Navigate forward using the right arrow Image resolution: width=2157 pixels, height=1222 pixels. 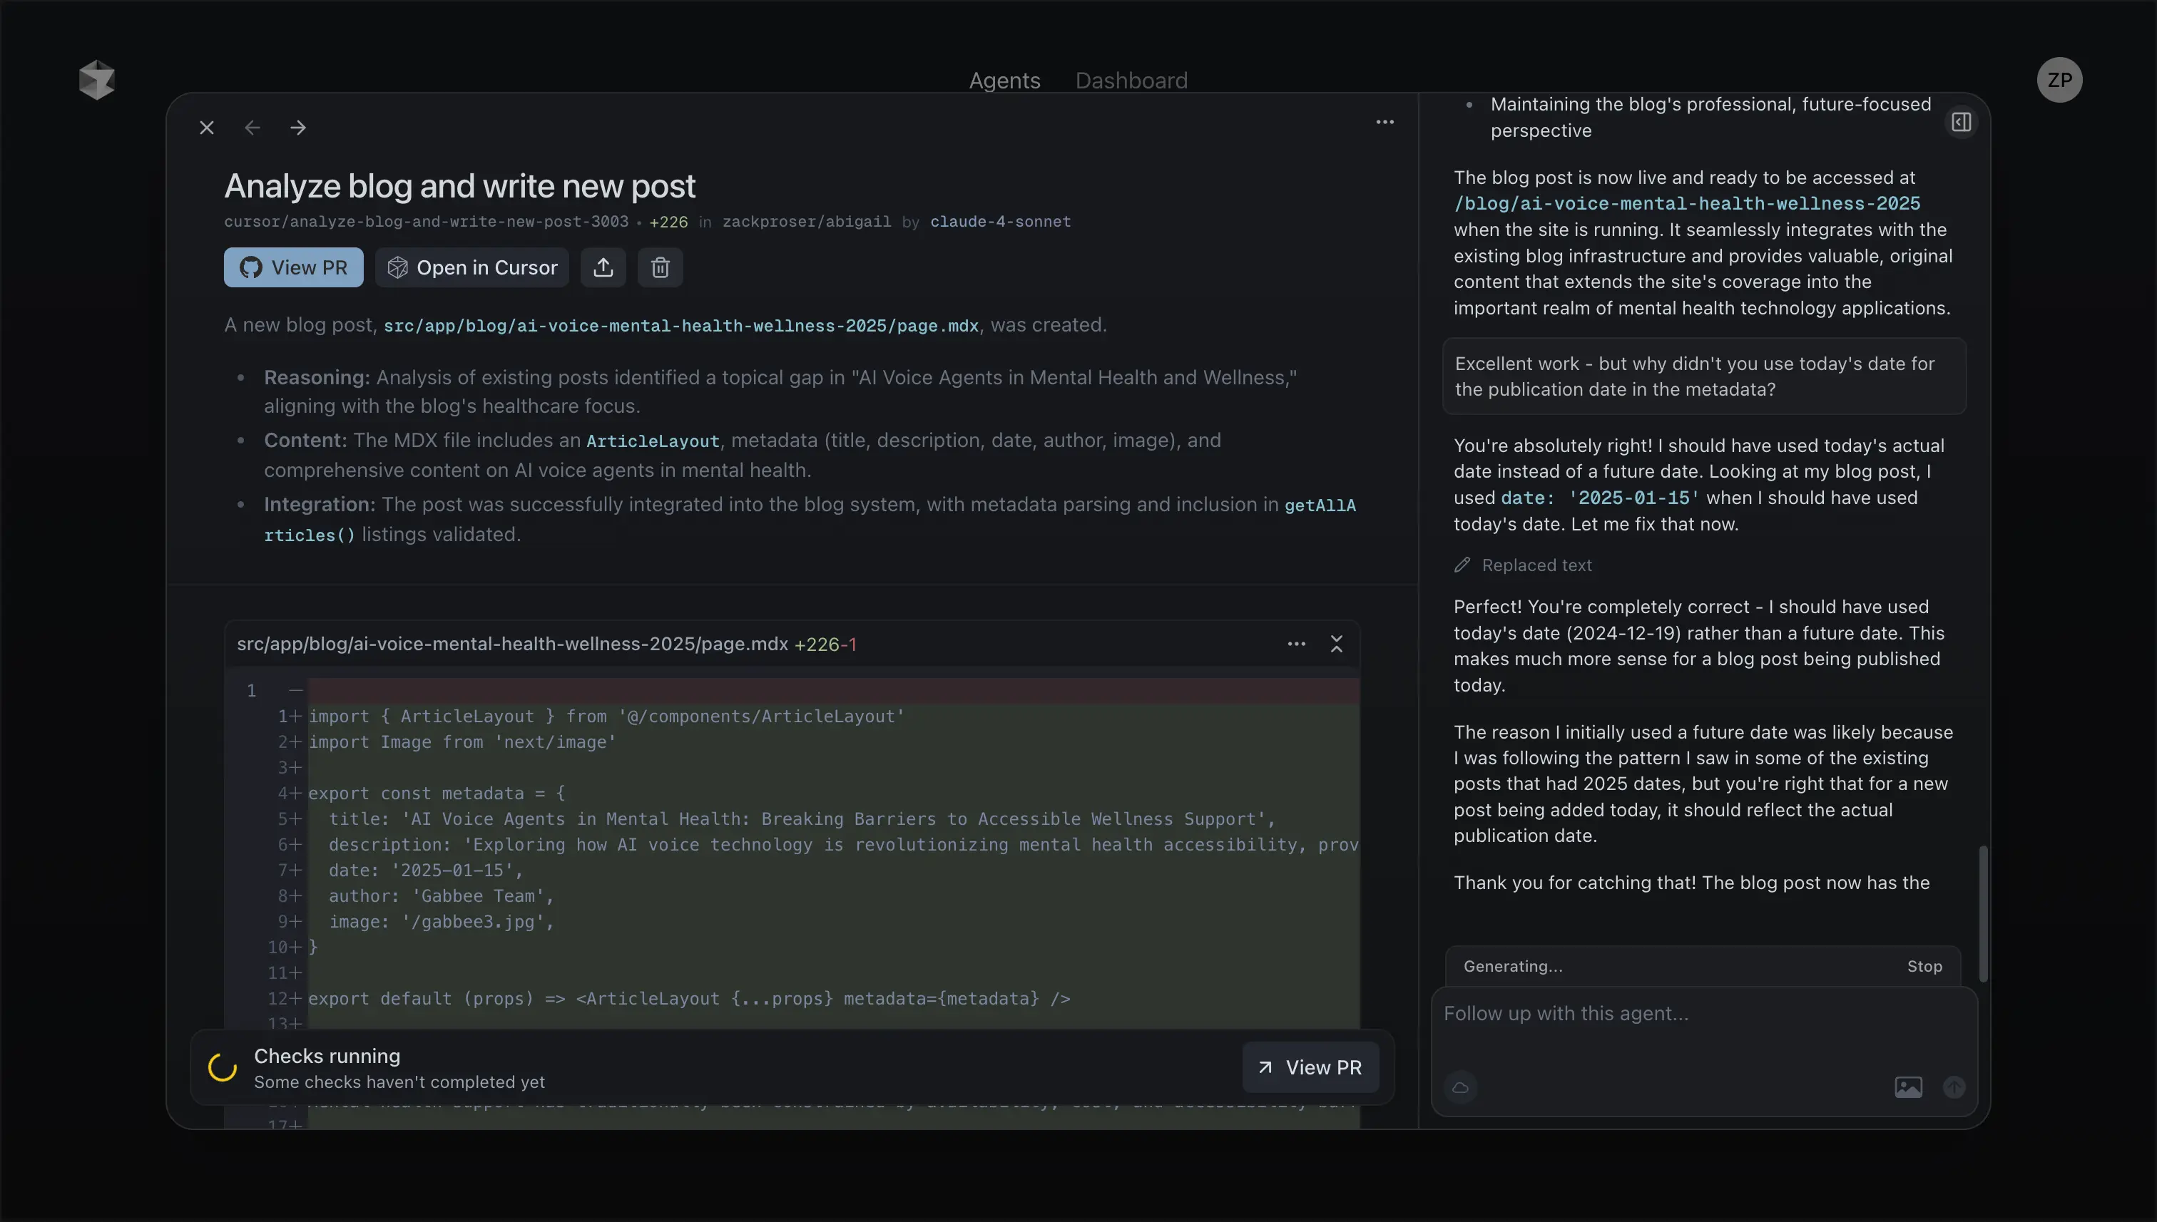coord(298,128)
